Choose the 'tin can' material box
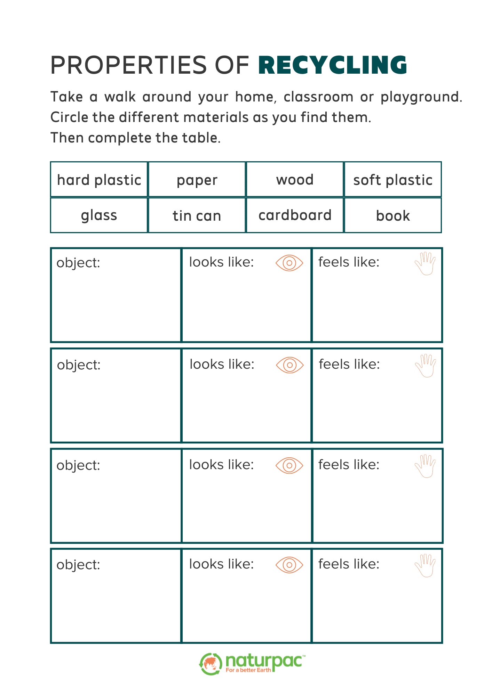Image resolution: width=492 pixels, height=695 pixels. (x=197, y=215)
